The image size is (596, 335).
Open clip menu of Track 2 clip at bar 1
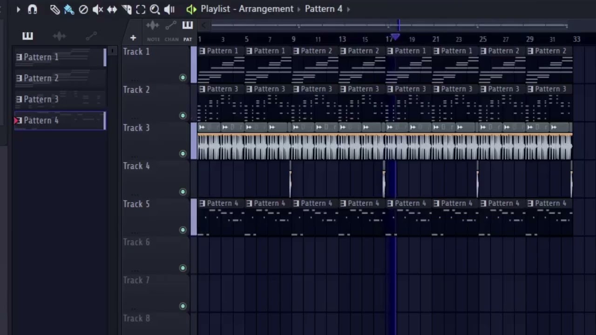point(202,89)
